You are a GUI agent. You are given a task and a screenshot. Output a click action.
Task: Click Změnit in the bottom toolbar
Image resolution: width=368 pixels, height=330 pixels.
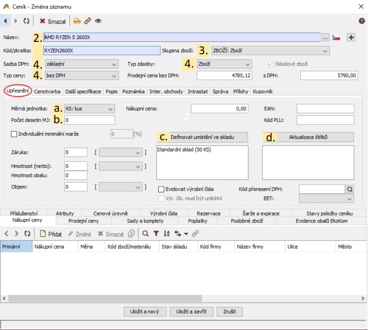click(79, 234)
